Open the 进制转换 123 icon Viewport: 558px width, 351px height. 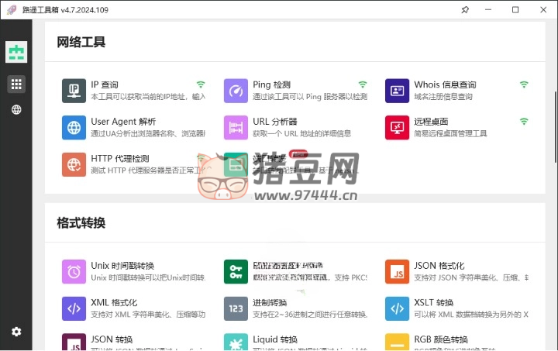[x=236, y=308]
